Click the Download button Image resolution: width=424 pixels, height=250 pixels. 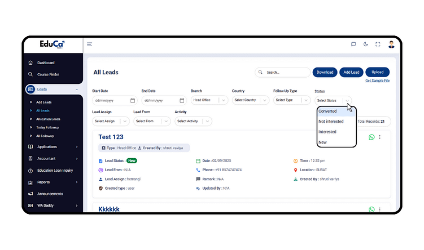[x=325, y=72]
